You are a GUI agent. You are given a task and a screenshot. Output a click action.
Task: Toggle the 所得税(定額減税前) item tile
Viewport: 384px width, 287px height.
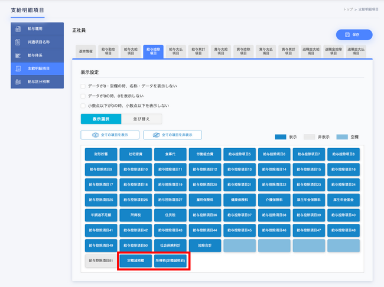point(170,261)
